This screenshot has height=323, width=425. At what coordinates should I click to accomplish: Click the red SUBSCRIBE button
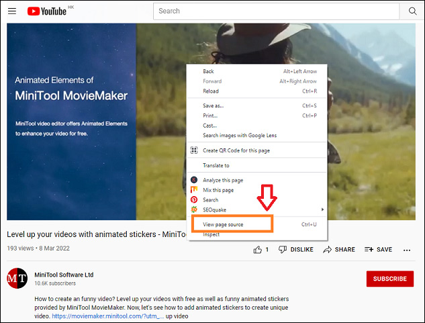[x=390, y=279]
